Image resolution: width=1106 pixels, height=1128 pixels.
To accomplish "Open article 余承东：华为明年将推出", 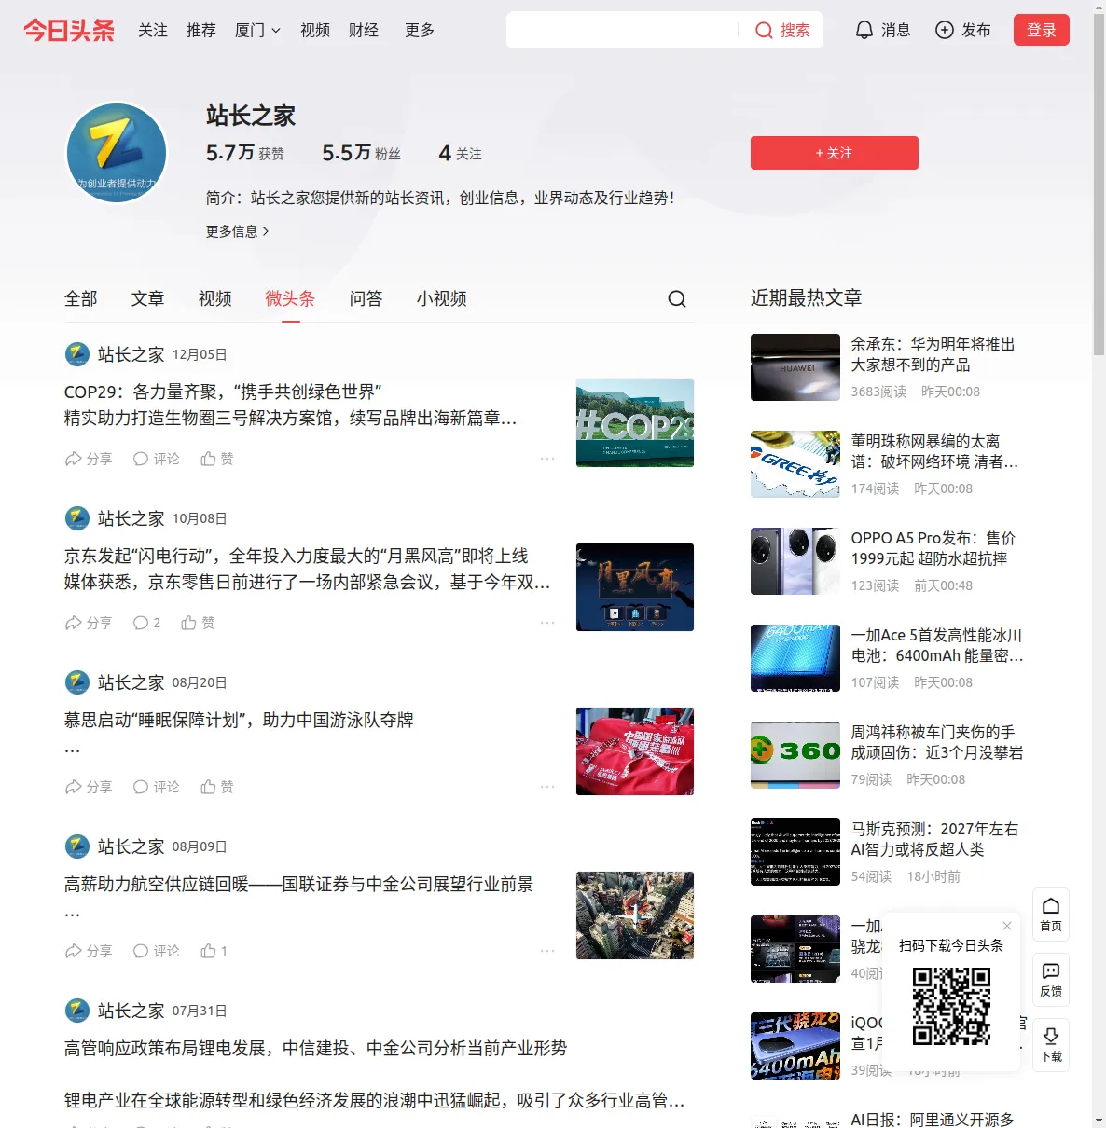I will (x=933, y=354).
